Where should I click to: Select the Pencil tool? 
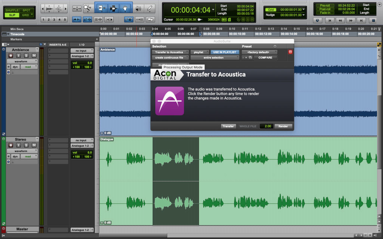[x=150, y=8]
